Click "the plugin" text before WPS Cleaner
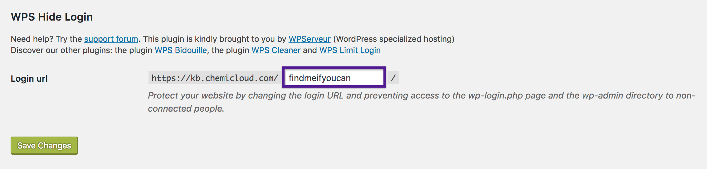The image size is (707, 169). click(x=230, y=50)
